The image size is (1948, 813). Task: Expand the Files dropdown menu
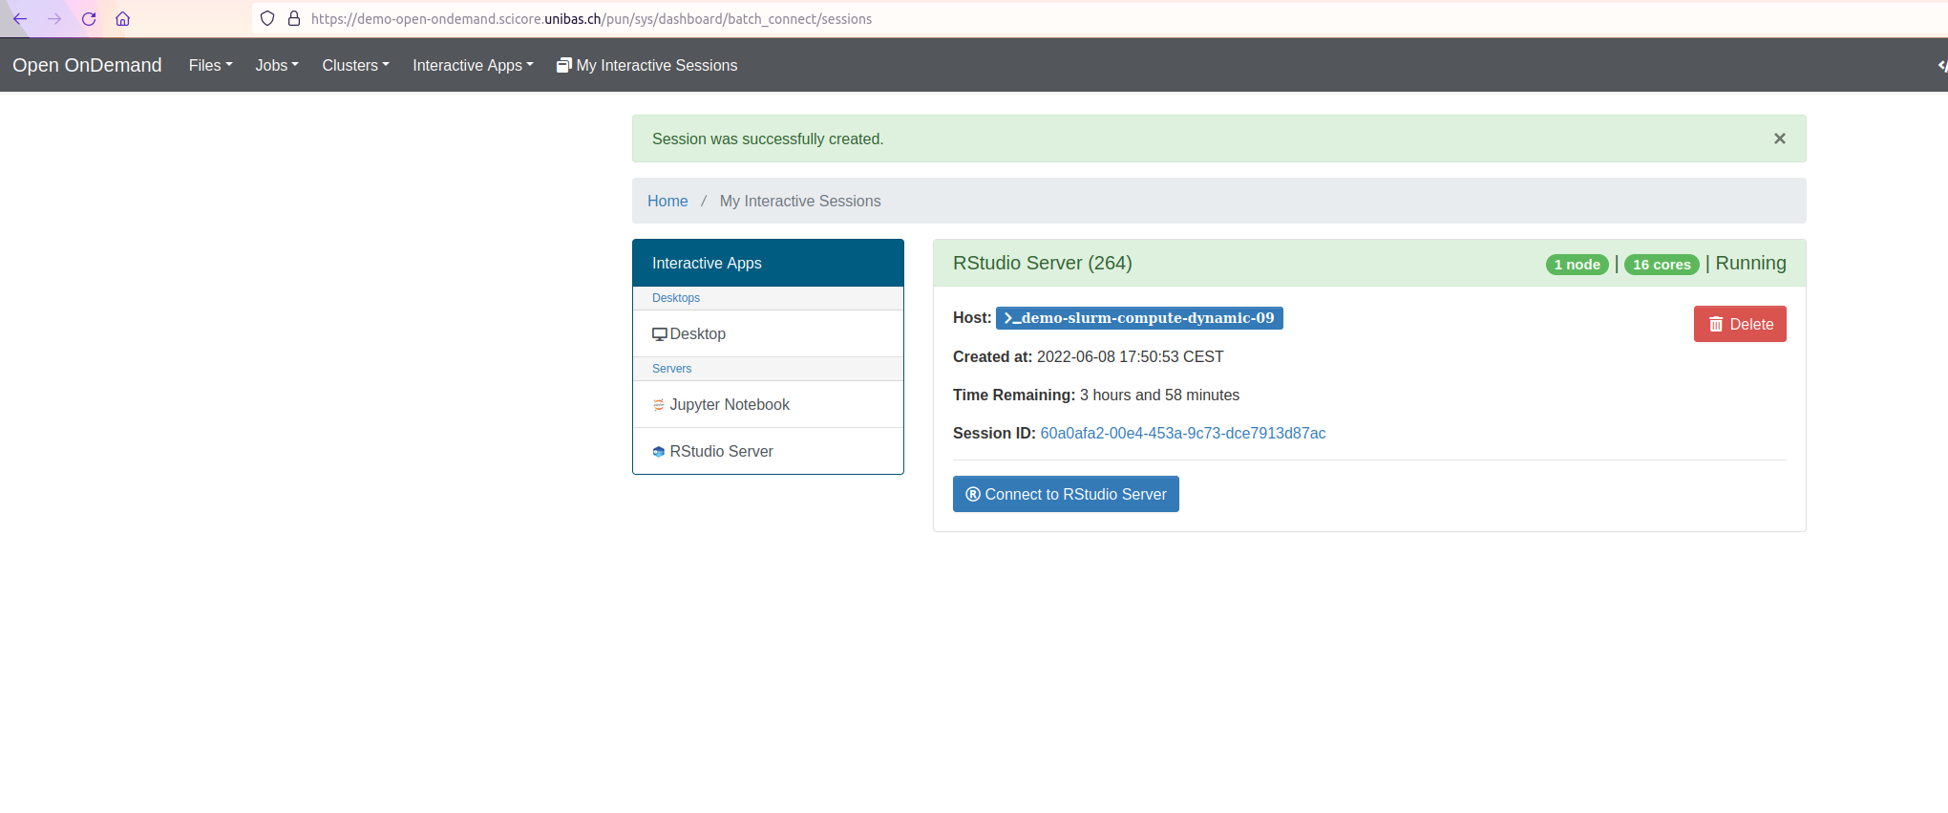point(210,65)
